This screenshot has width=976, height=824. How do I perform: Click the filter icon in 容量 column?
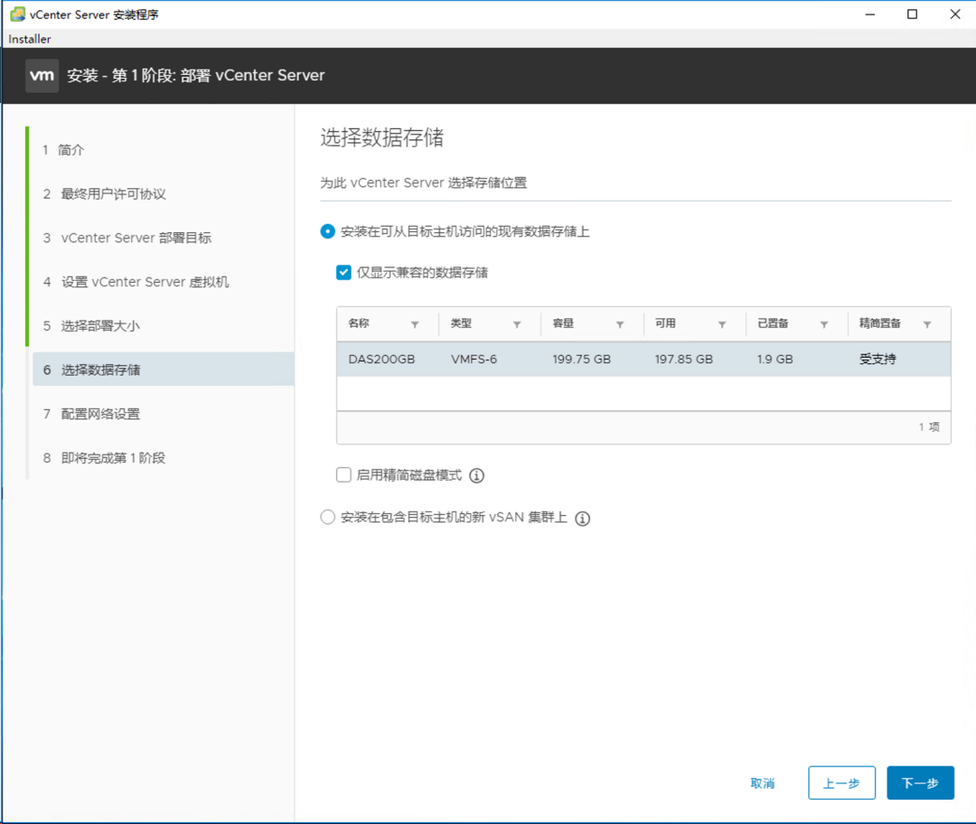pos(620,324)
